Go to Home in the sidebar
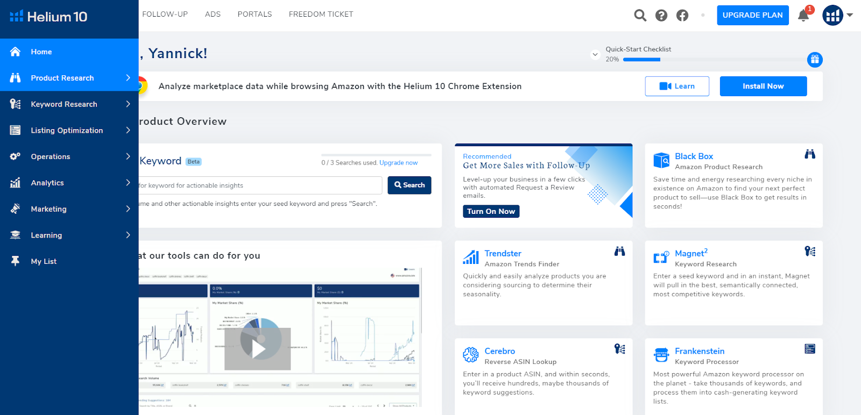 69,52
